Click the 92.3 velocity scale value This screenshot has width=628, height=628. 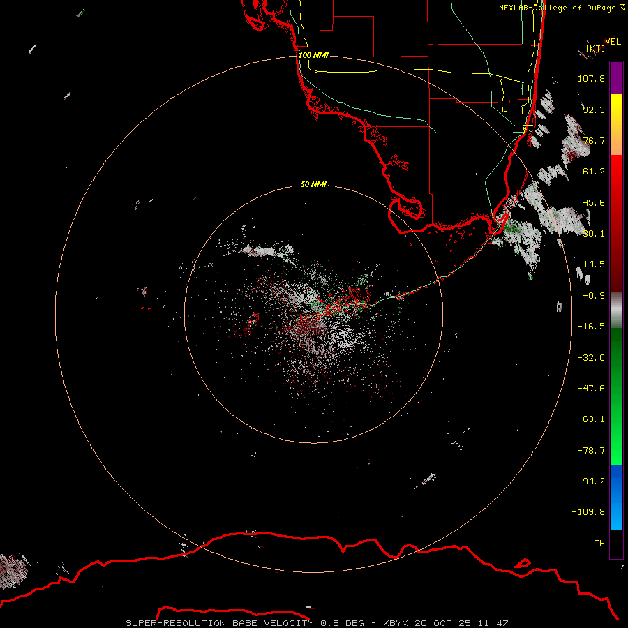pyautogui.click(x=594, y=110)
